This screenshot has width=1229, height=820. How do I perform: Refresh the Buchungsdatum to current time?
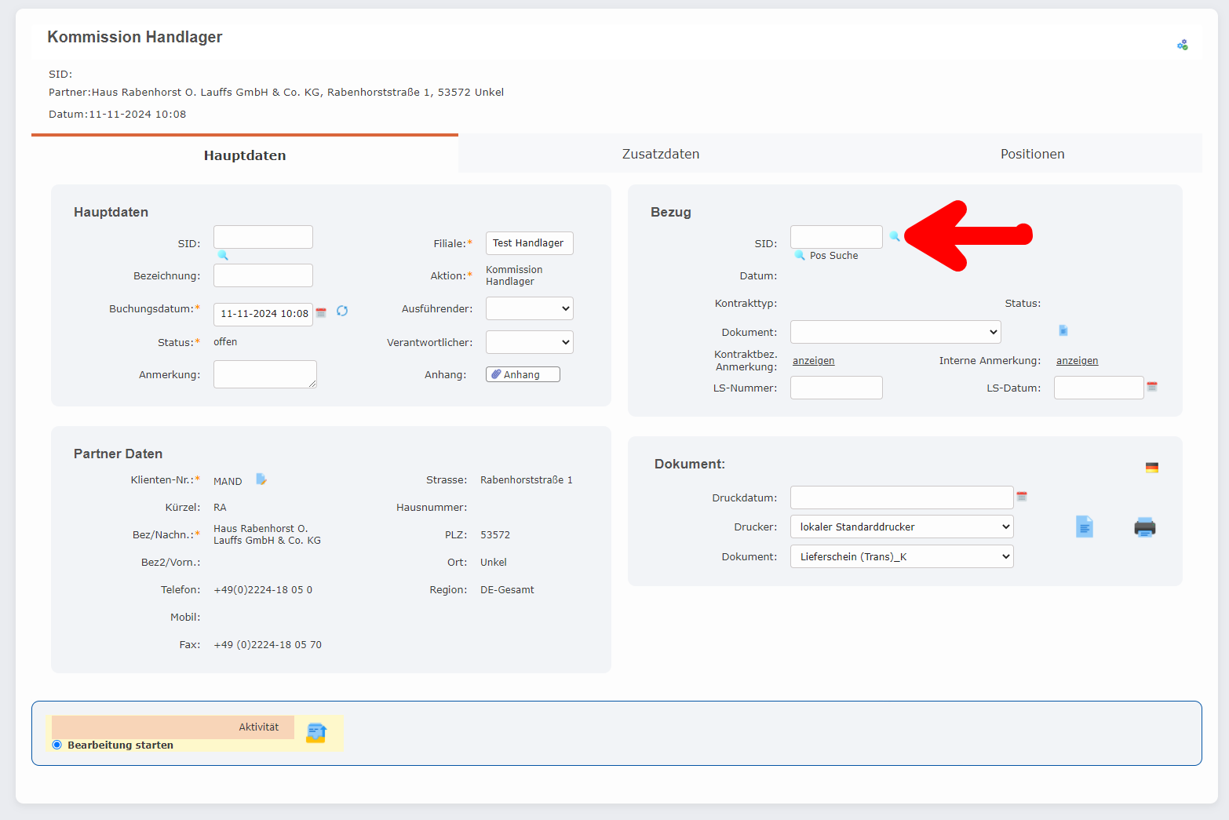(342, 312)
